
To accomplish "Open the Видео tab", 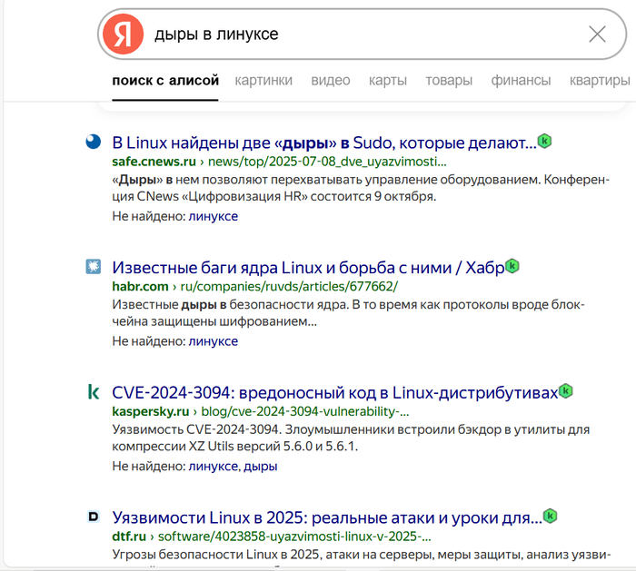I will 330,81.
